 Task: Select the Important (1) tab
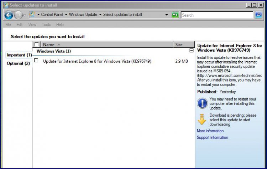tap(20, 55)
